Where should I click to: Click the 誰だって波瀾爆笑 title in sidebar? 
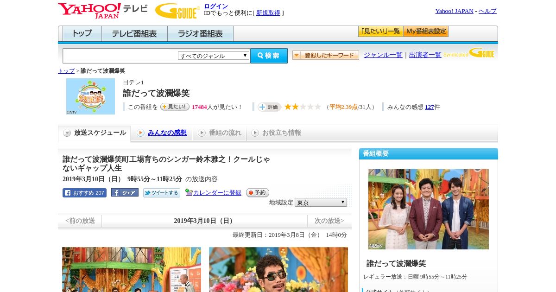pos(396,263)
